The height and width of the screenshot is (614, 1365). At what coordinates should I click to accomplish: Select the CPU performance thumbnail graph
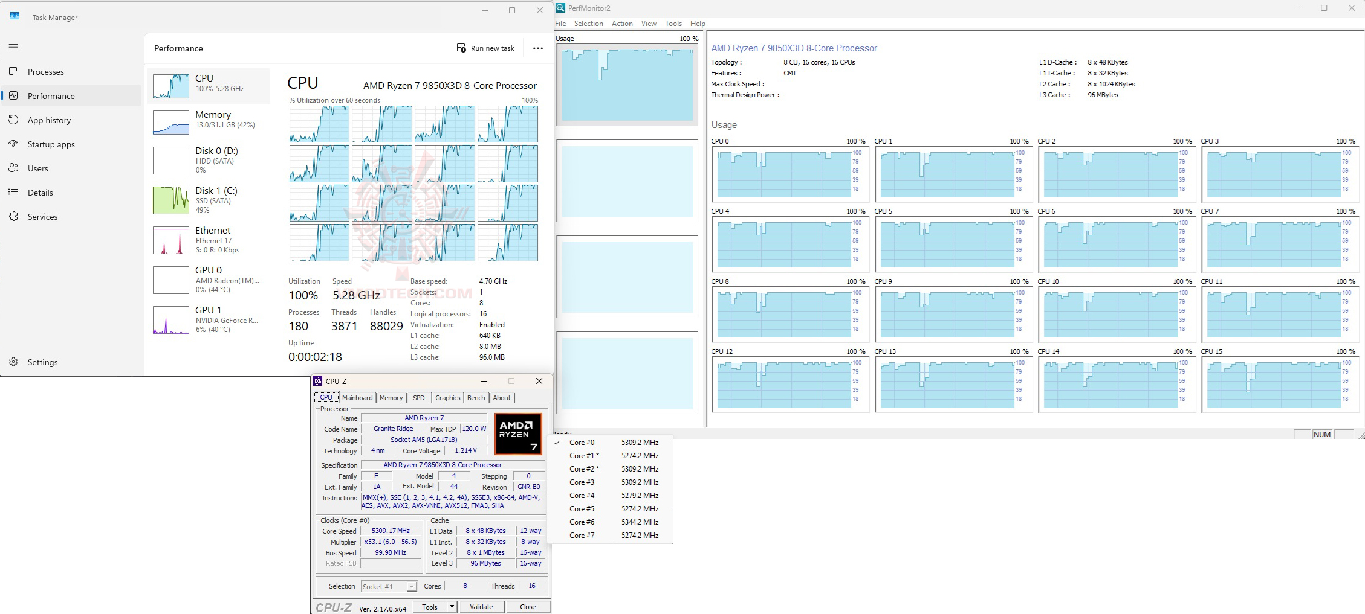(171, 86)
